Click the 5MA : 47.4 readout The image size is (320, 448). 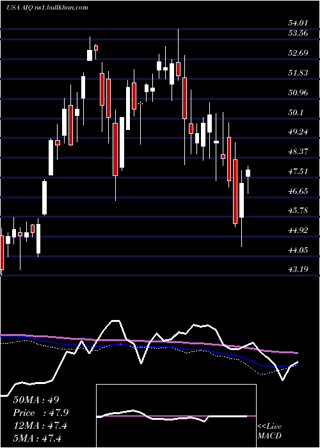pos(37,438)
